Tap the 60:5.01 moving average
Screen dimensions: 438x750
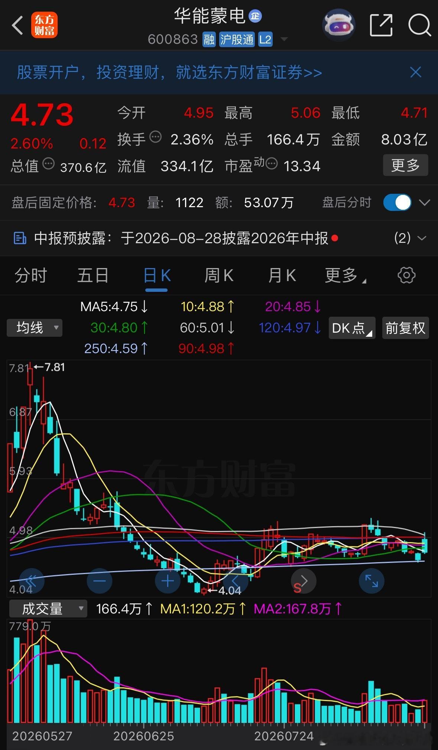(x=207, y=328)
